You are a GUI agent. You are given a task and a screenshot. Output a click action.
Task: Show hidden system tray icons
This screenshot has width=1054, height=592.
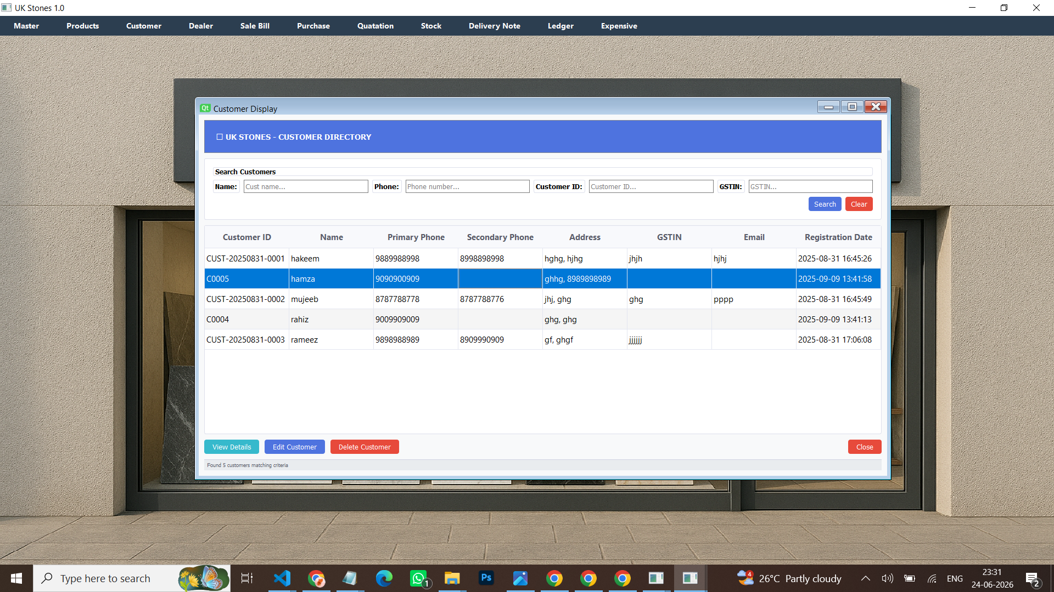(x=866, y=578)
